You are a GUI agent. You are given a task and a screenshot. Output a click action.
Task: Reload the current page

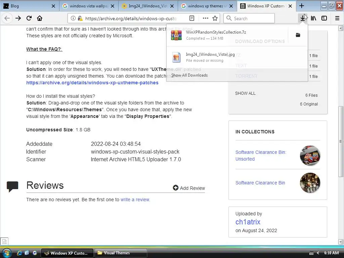click(29, 18)
